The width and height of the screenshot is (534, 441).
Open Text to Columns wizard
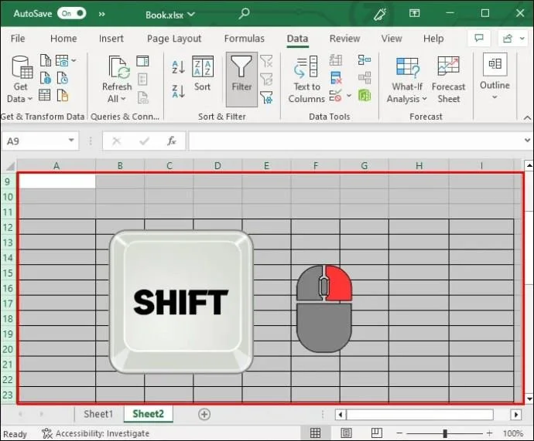(x=306, y=80)
